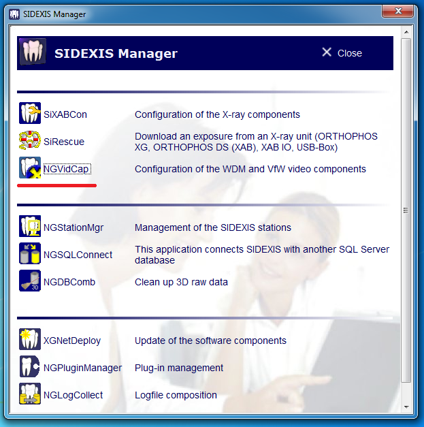Click the XGNetDeploy link

pos(72,341)
